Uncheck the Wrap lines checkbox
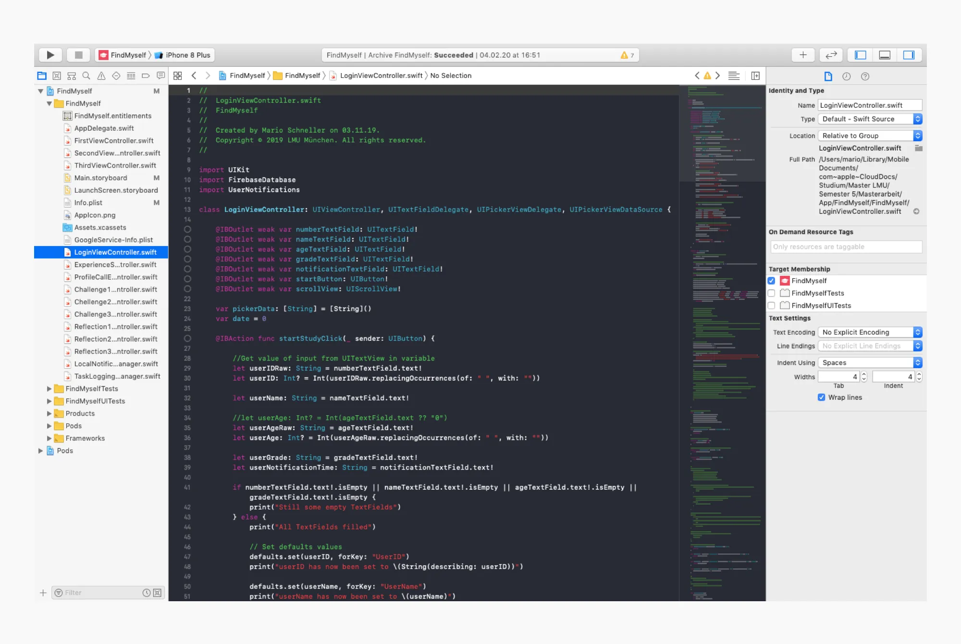This screenshot has width=961, height=644. (822, 397)
